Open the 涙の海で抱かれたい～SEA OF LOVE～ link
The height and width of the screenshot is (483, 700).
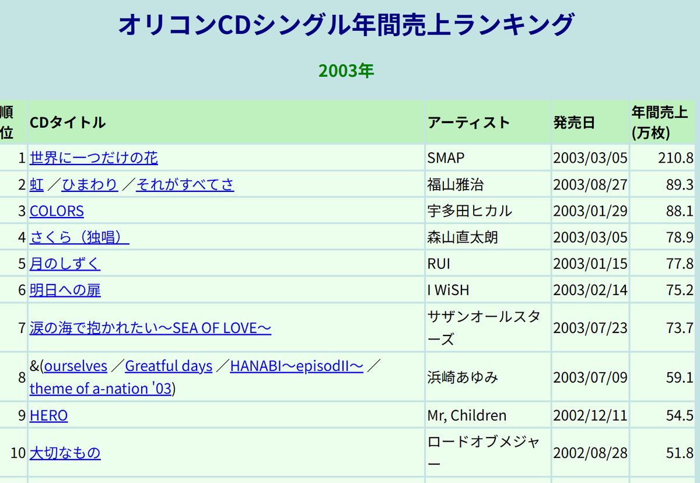tap(150, 328)
